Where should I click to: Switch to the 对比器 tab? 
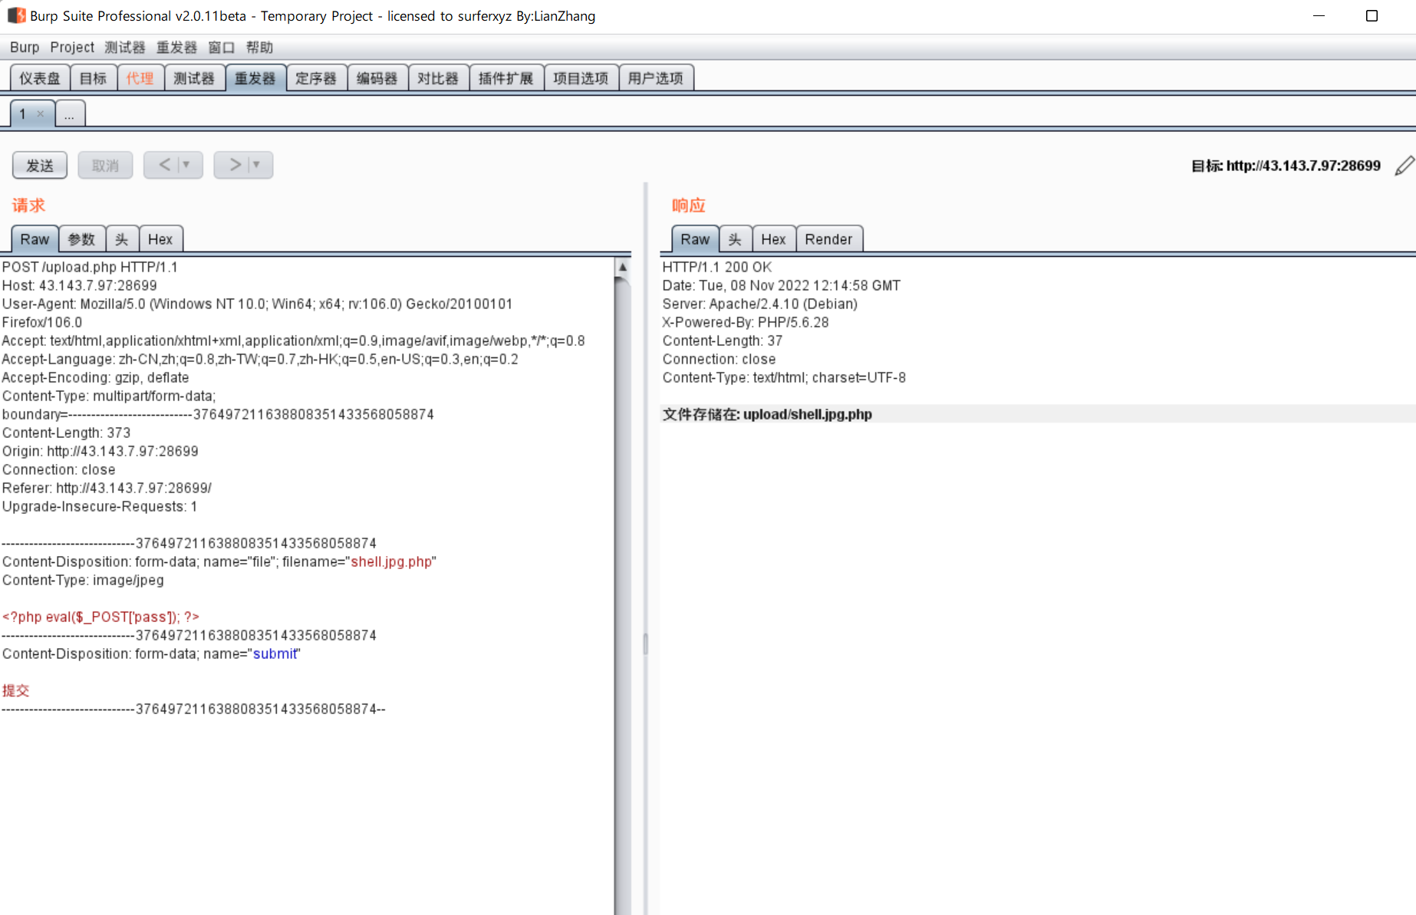[x=438, y=78]
